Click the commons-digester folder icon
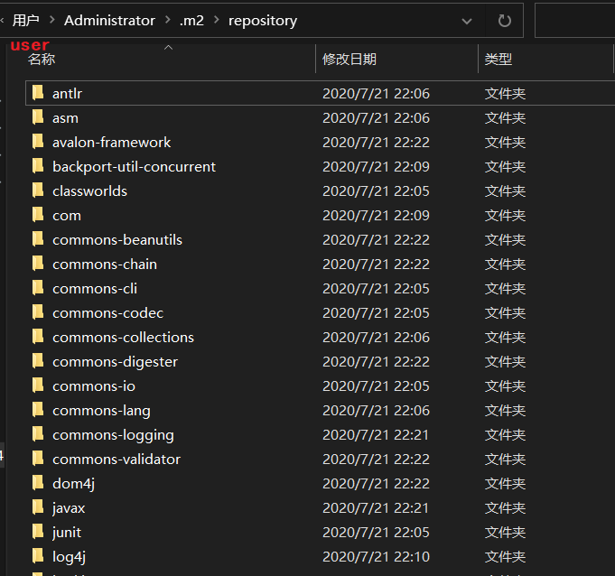Image resolution: width=615 pixels, height=576 pixels. [38, 361]
